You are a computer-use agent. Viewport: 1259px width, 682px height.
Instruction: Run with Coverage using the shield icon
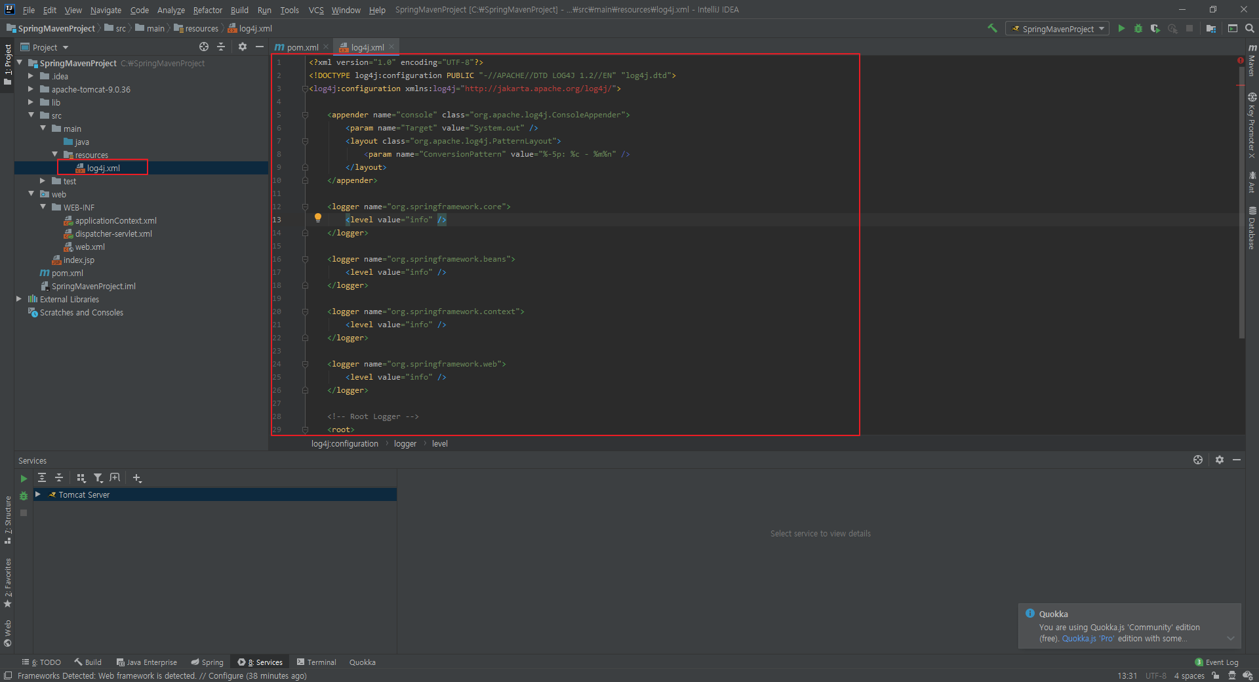point(1155,28)
